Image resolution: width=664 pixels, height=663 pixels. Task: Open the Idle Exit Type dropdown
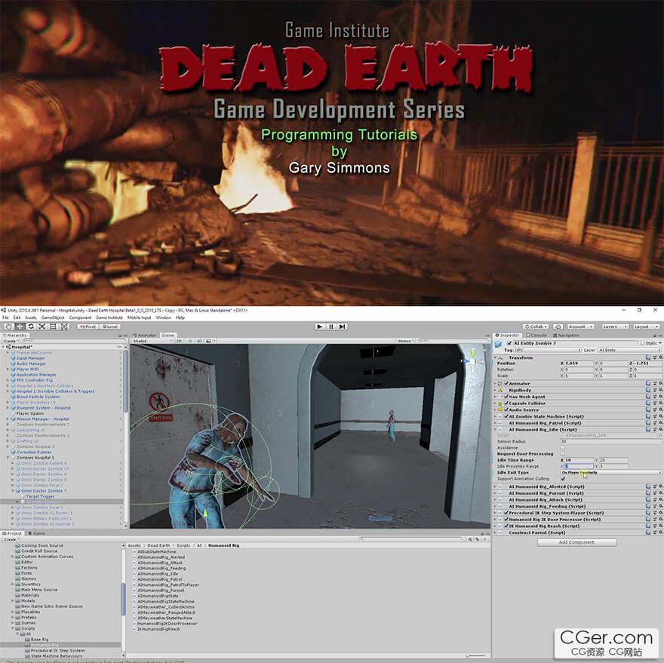[x=611, y=472]
